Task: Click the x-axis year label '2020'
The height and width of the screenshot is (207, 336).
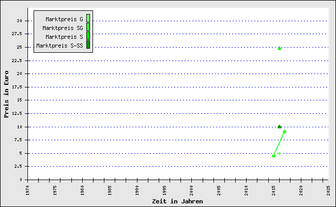Action: pyautogui.click(x=301, y=190)
